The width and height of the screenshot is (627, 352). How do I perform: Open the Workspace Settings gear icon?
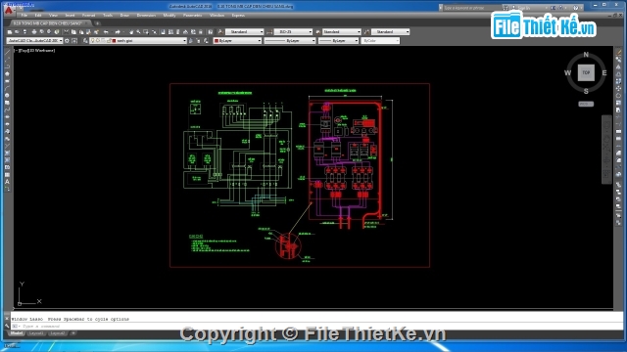point(67,41)
